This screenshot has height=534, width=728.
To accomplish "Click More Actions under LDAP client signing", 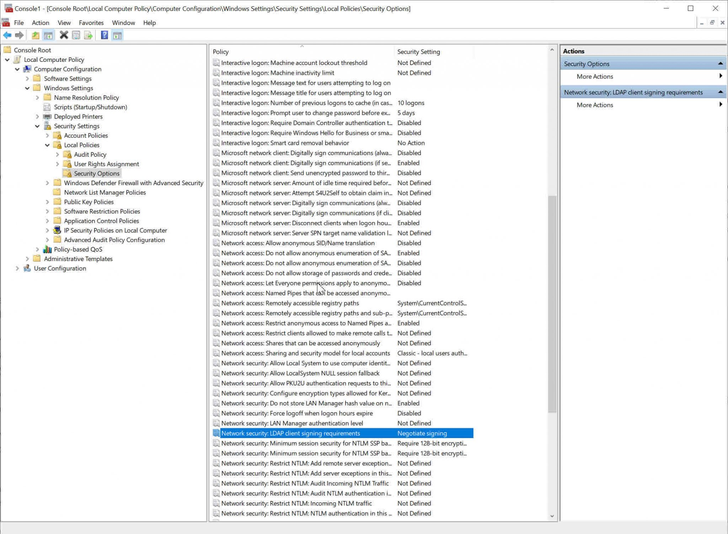I will [595, 105].
